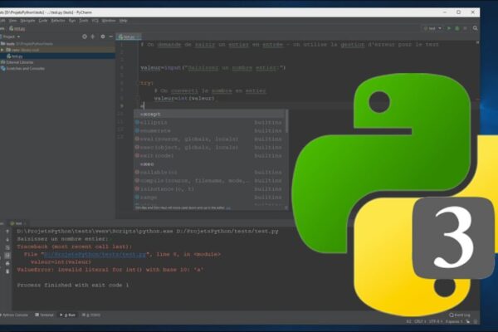
Task: Open the Terminal tool window
Action: [47, 315]
